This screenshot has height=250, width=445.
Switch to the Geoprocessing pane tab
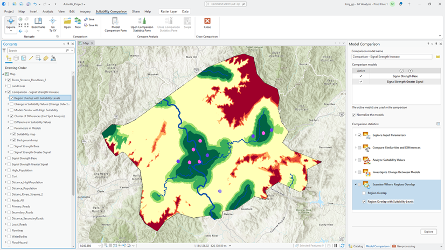[404, 246]
